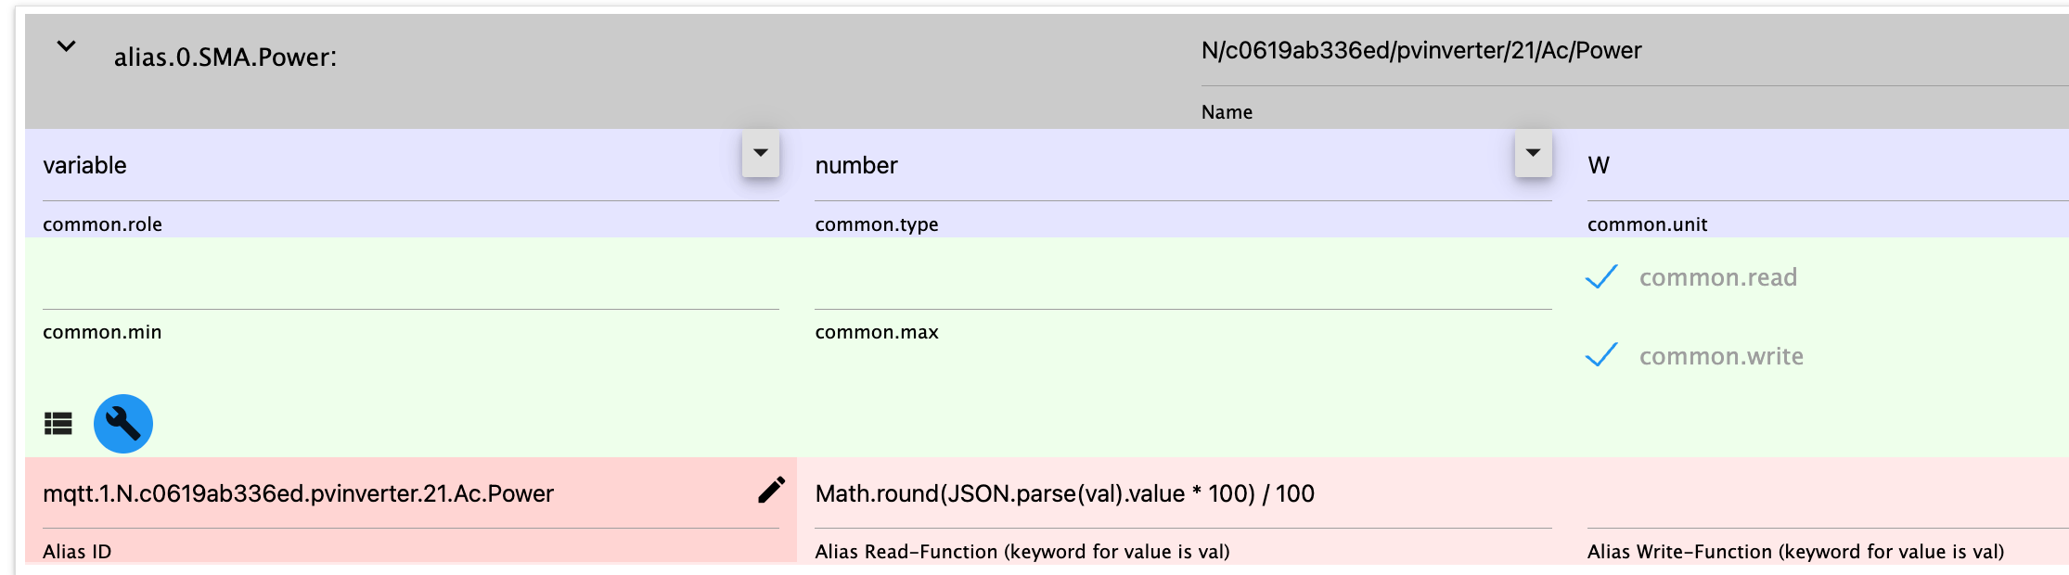Click the alias.0.SMA.Power header title
Viewport: 2069px width, 575px height.
pyautogui.click(x=225, y=57)
